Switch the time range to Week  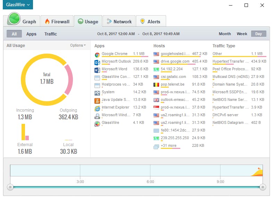tap(242, 34)
